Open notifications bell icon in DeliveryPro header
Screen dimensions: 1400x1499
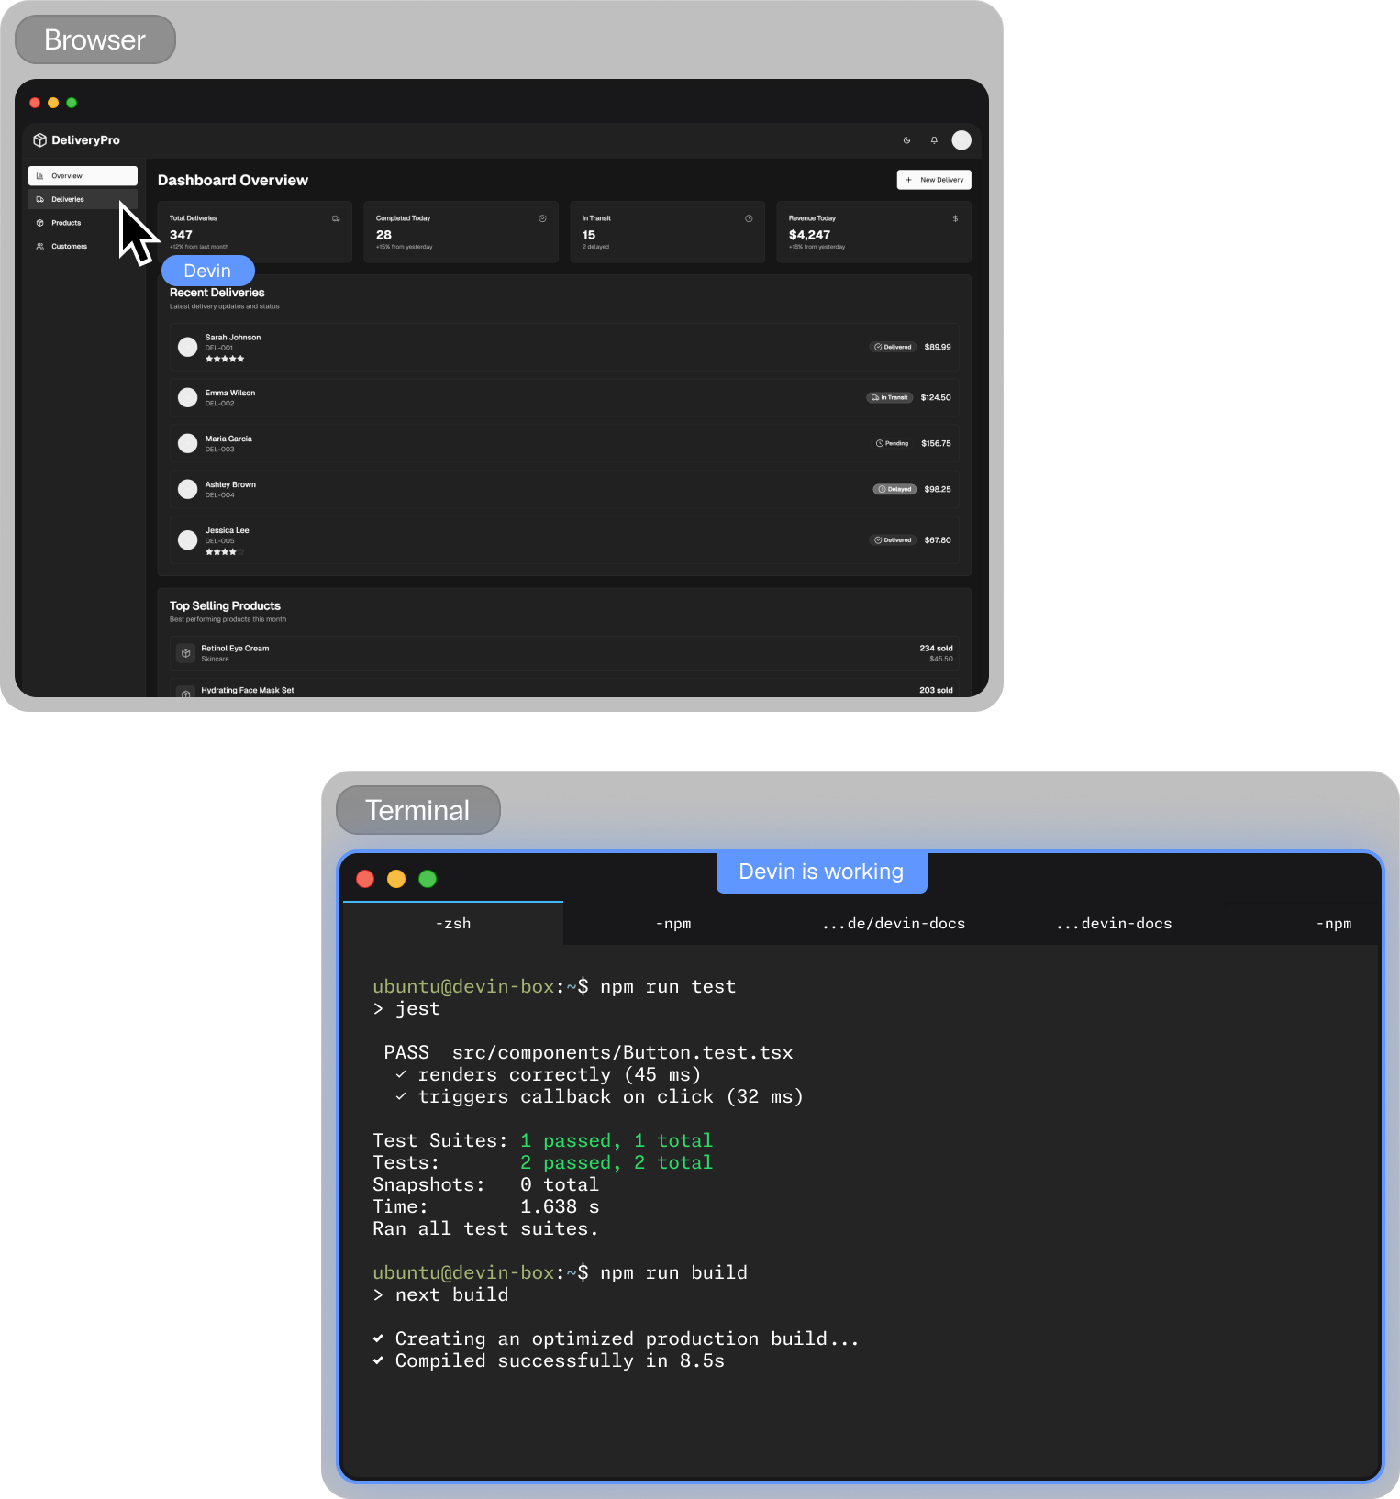coord(934,140)
